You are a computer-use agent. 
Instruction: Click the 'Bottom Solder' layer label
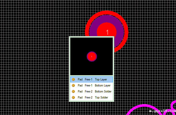tap(103, 91)
